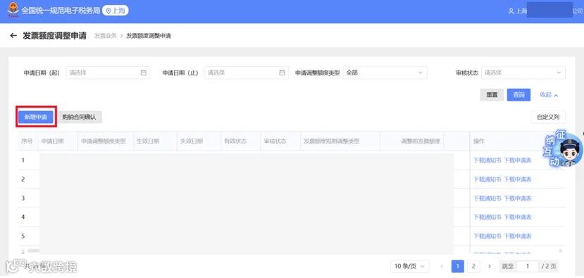Click the horizontal table scrollbar
Screen dimensions: 584x278
point(34,251)
